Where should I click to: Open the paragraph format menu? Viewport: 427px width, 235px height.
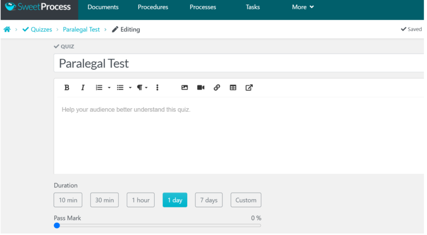[142, 87]
